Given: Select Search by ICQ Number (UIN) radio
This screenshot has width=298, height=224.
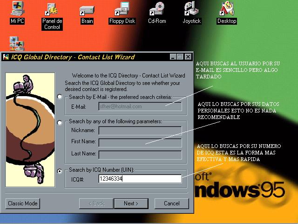Looking at the screenshot, I should coord(60,171).
